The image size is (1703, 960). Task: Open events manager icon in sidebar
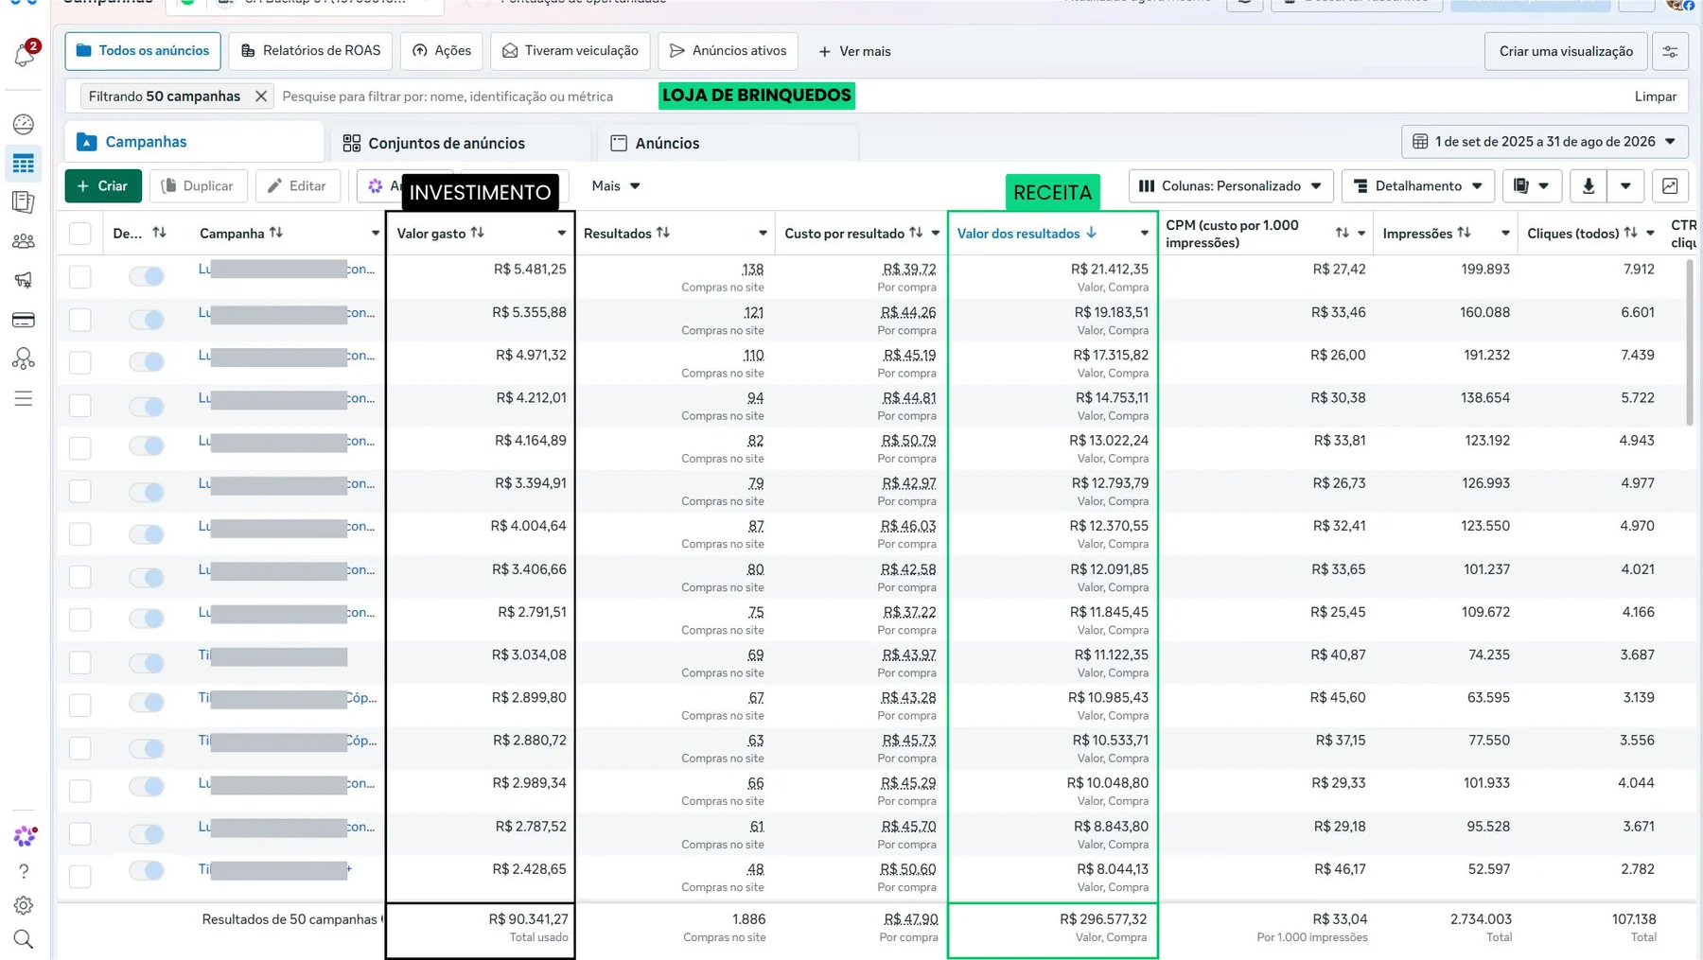pos(24,358)
